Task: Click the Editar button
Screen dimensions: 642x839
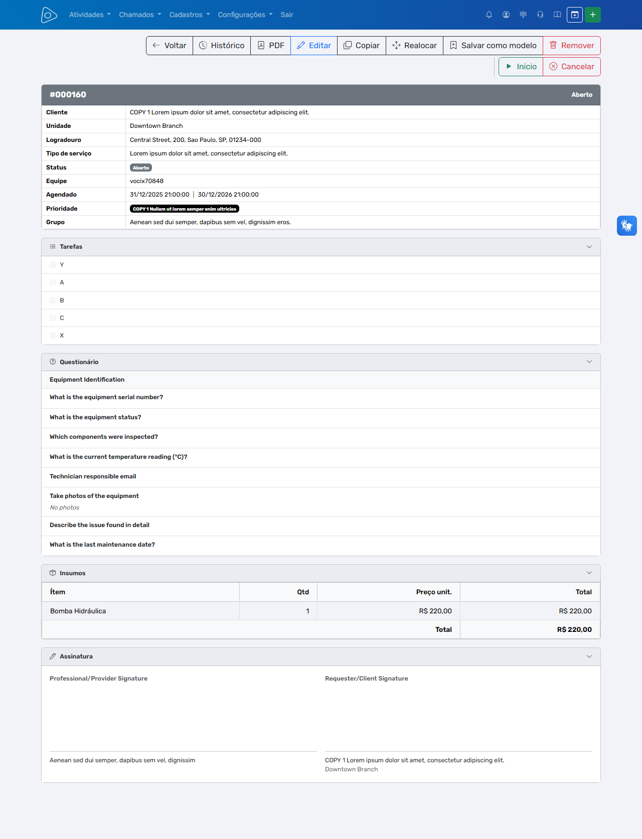Action: click(314, 46)
